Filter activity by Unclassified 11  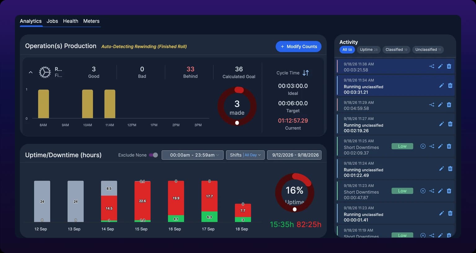(428, 50)
